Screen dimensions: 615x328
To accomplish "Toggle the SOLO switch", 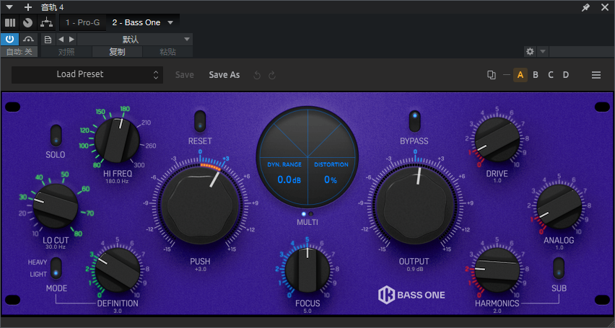I will [x=56, y=136].
